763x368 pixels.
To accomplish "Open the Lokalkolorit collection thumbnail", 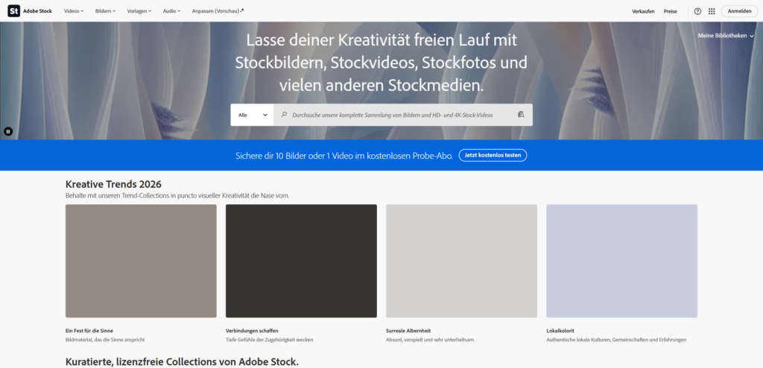I will pyautogui.click(x=621, y=261).
